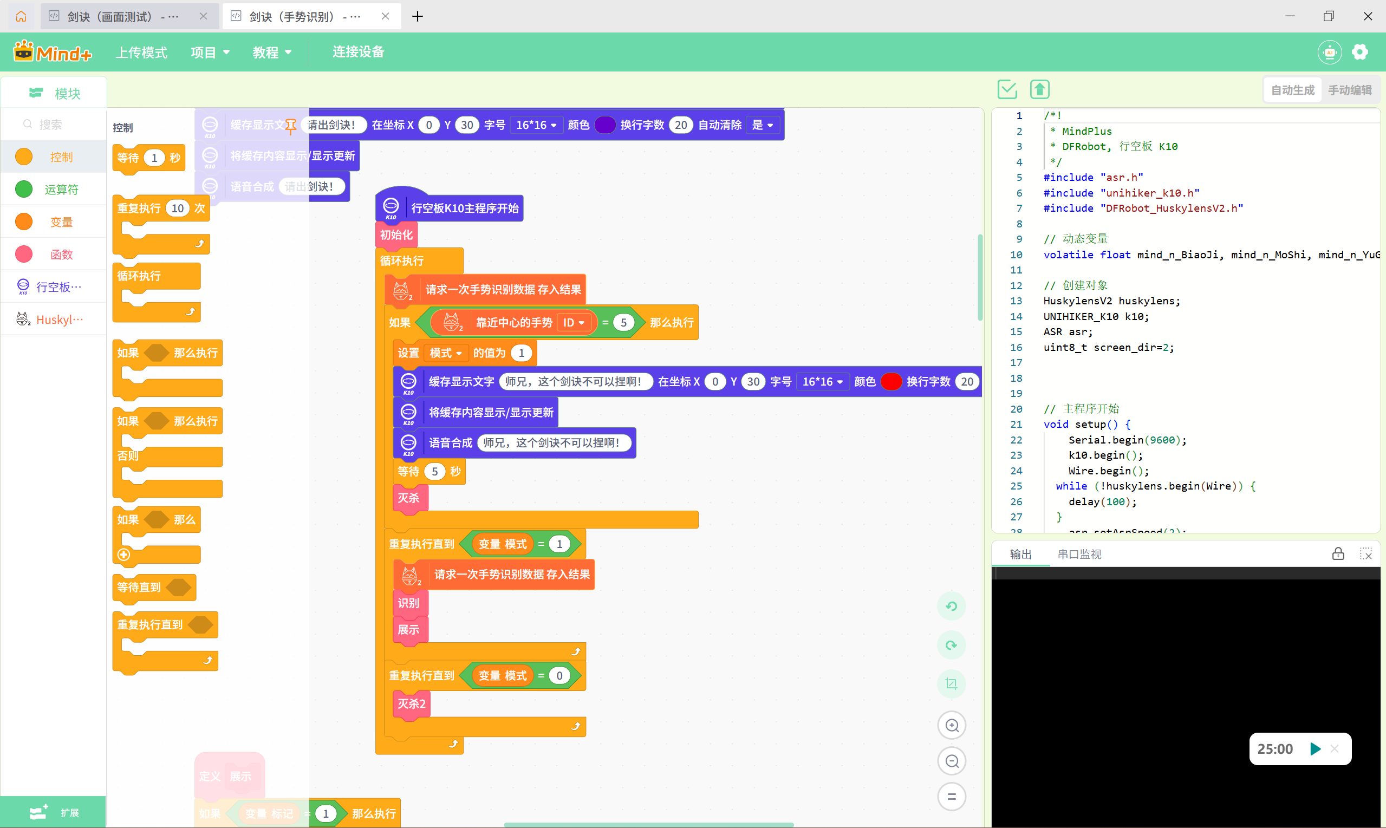Open the settings gear icon

point(1360,52)
